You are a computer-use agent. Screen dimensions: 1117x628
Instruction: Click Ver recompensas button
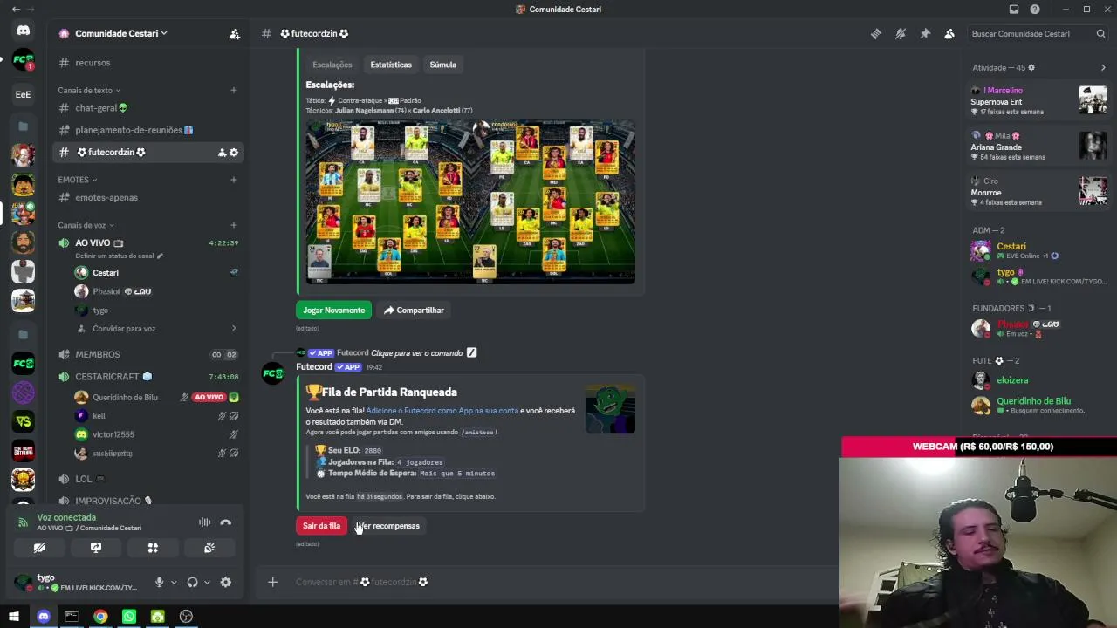(x=389, y=526)
